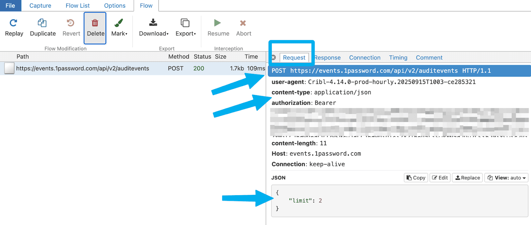Click the Replace button
The image size is (531, 225).
coord(468,178)
